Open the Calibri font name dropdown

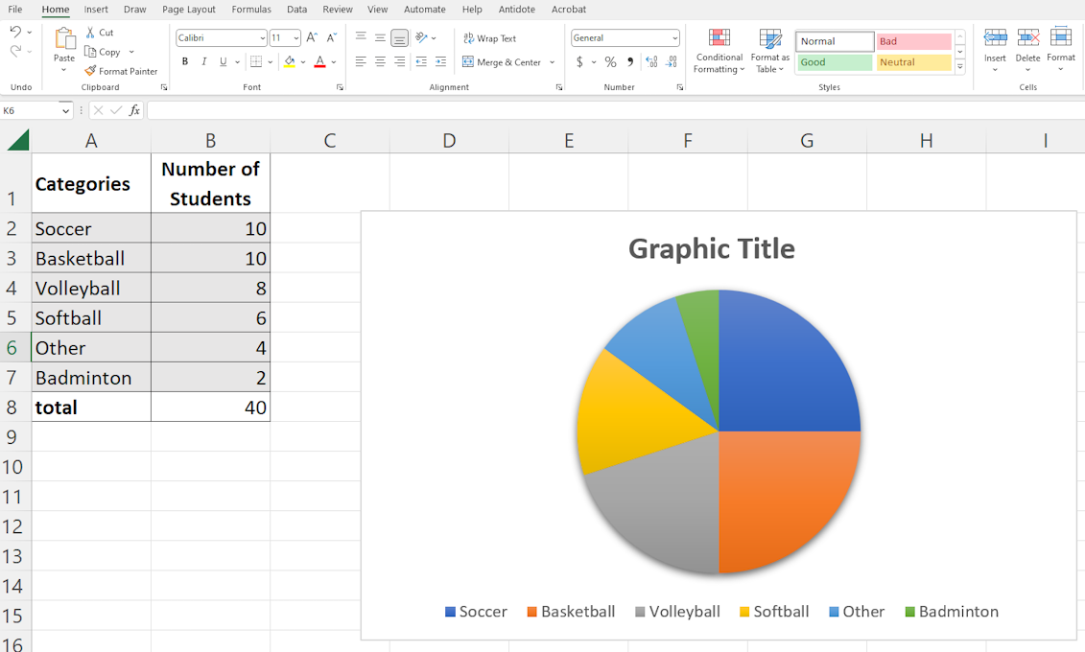pos(262,38)
